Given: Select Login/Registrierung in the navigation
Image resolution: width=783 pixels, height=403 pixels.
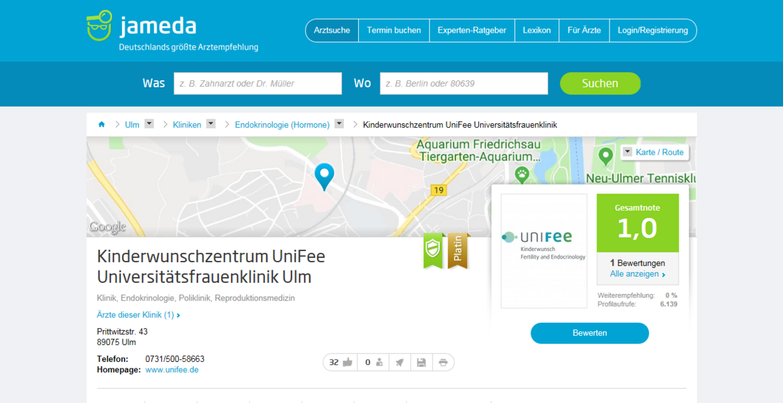Looking at the screenshot, I should [653, 30].
